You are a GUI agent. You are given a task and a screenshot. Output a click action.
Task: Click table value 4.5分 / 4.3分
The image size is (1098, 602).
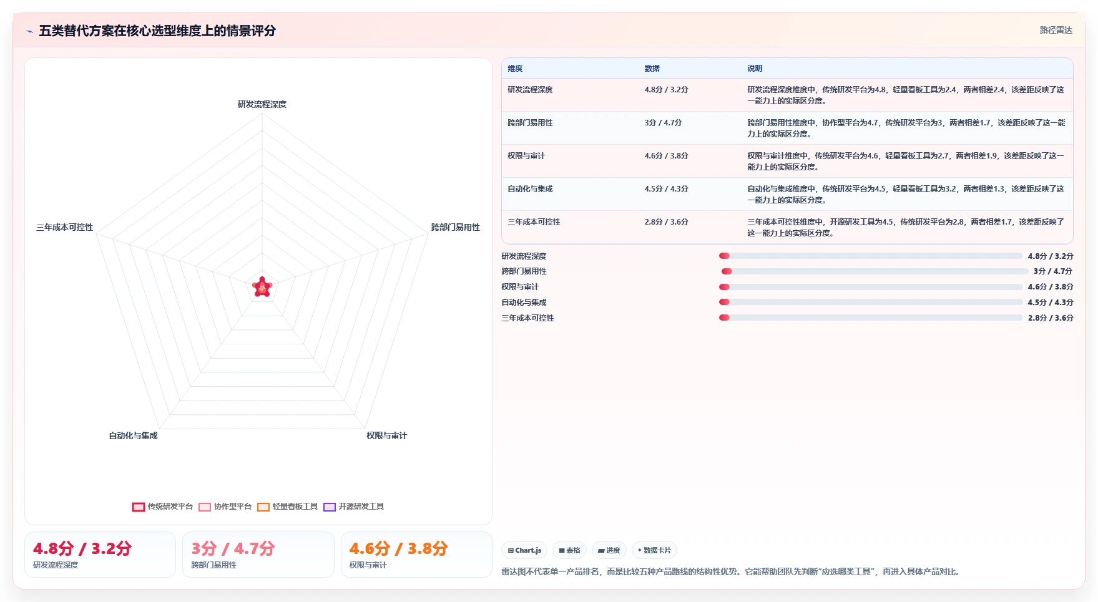666,189
